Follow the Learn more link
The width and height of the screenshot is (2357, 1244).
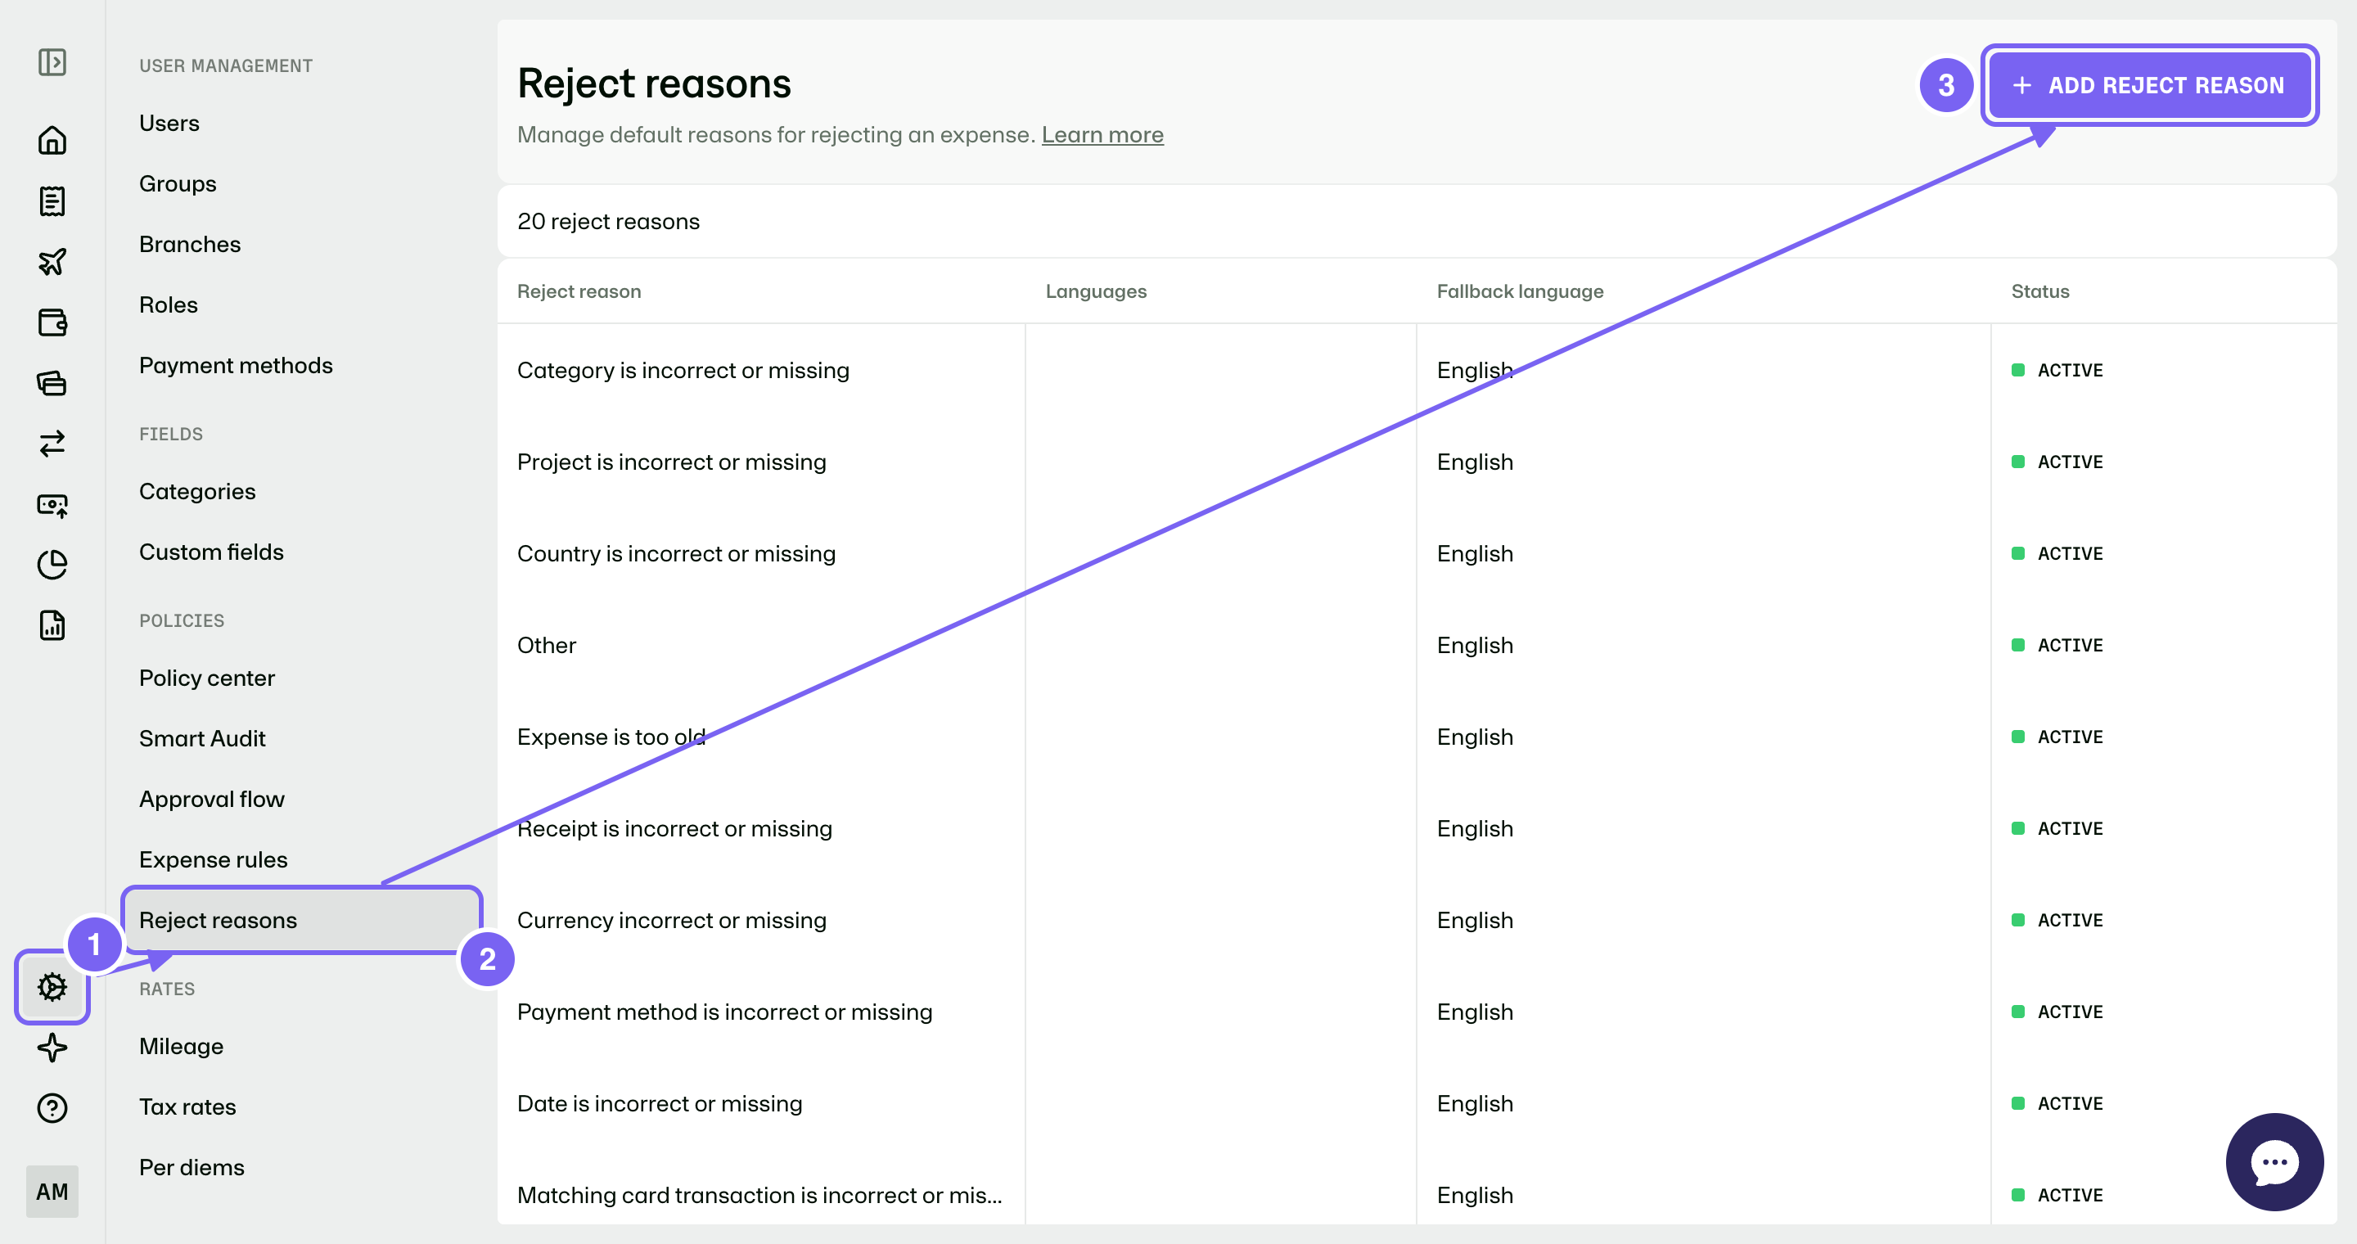(1102, 134)
